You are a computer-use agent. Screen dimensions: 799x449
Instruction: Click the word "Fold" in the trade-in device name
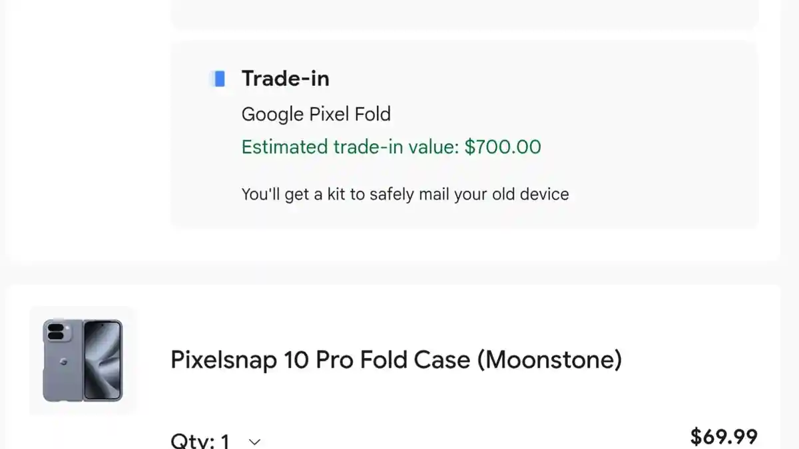(x=372, y=114)
